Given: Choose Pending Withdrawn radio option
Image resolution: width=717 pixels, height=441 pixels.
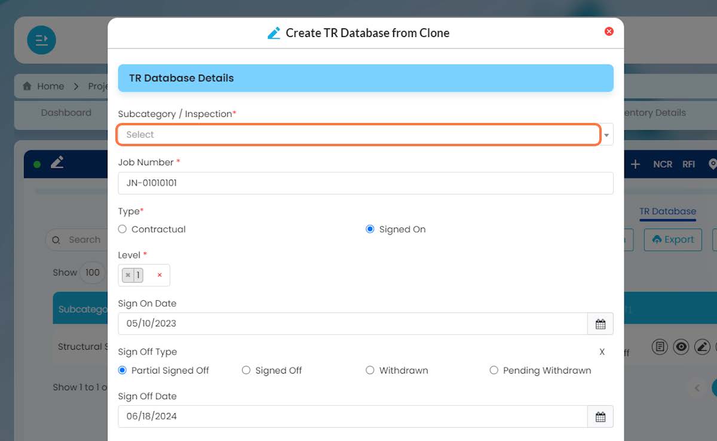Looking at the screenshot, I should (x=494, y=370).
